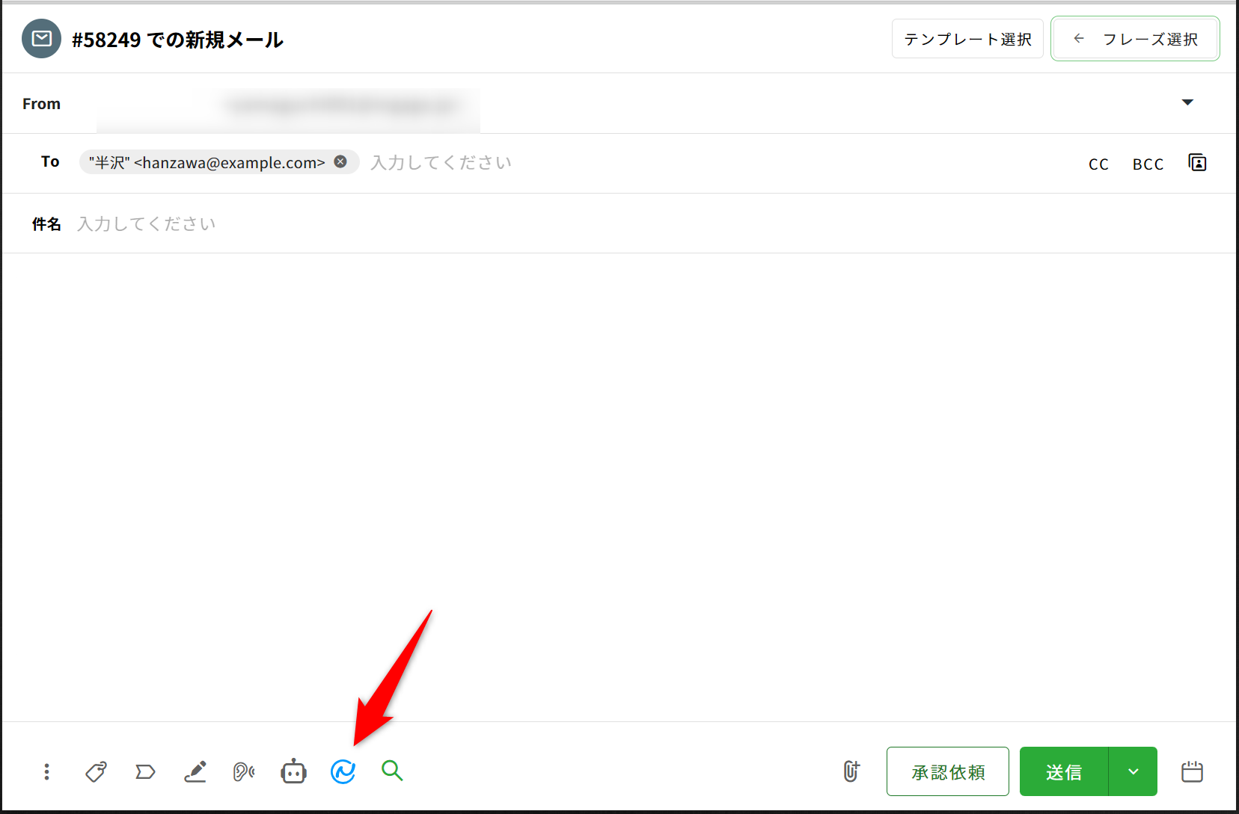Click the green magnifier search icon
The image size is (1239, 814).
pyautogui.click(x=392, y=771)
